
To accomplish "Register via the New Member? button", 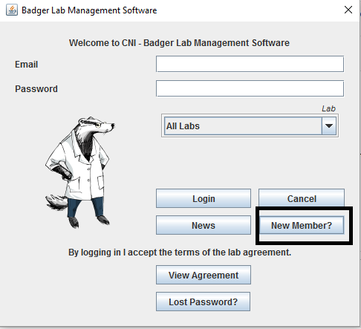I will tap(302, 225).
